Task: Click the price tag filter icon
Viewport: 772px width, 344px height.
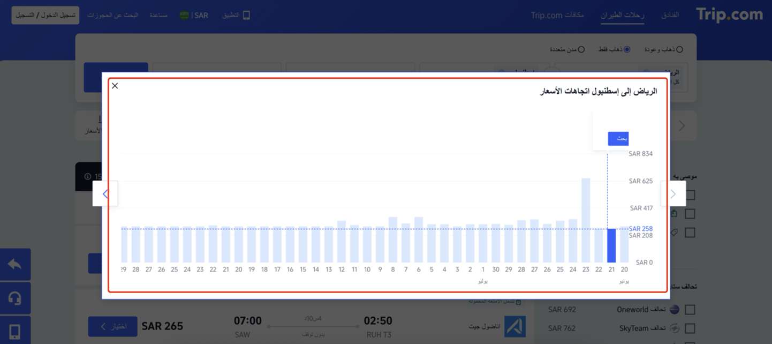Action: pos(674,233)
